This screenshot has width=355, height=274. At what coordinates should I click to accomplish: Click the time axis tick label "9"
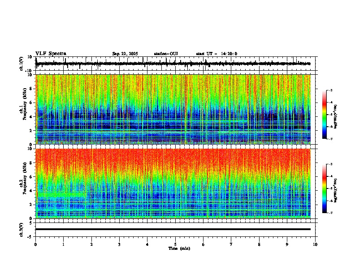click(x=287, y=244)
